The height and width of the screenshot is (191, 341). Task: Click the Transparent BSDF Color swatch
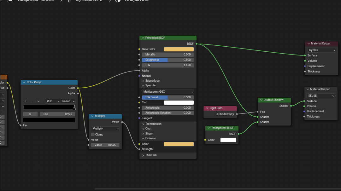tap(228, 140)
